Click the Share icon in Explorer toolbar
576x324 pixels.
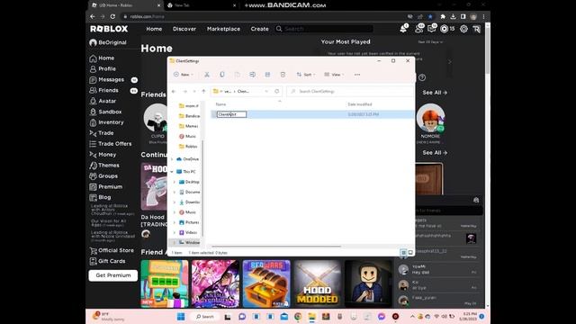tap(267, 75)
